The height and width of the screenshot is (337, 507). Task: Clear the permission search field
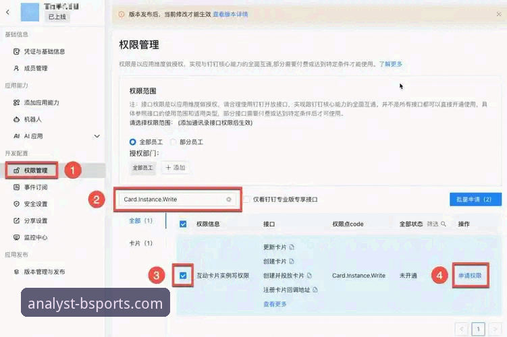229,200
